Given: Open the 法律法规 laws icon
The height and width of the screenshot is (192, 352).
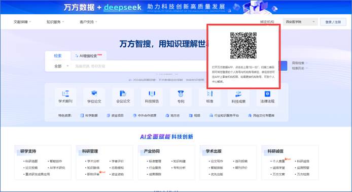Looking at the screenshot, I should pos(267,97).
